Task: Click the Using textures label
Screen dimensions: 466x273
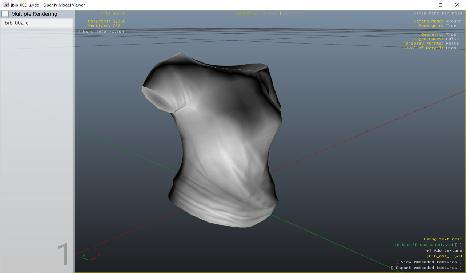Action: click(x=443, y=239)
